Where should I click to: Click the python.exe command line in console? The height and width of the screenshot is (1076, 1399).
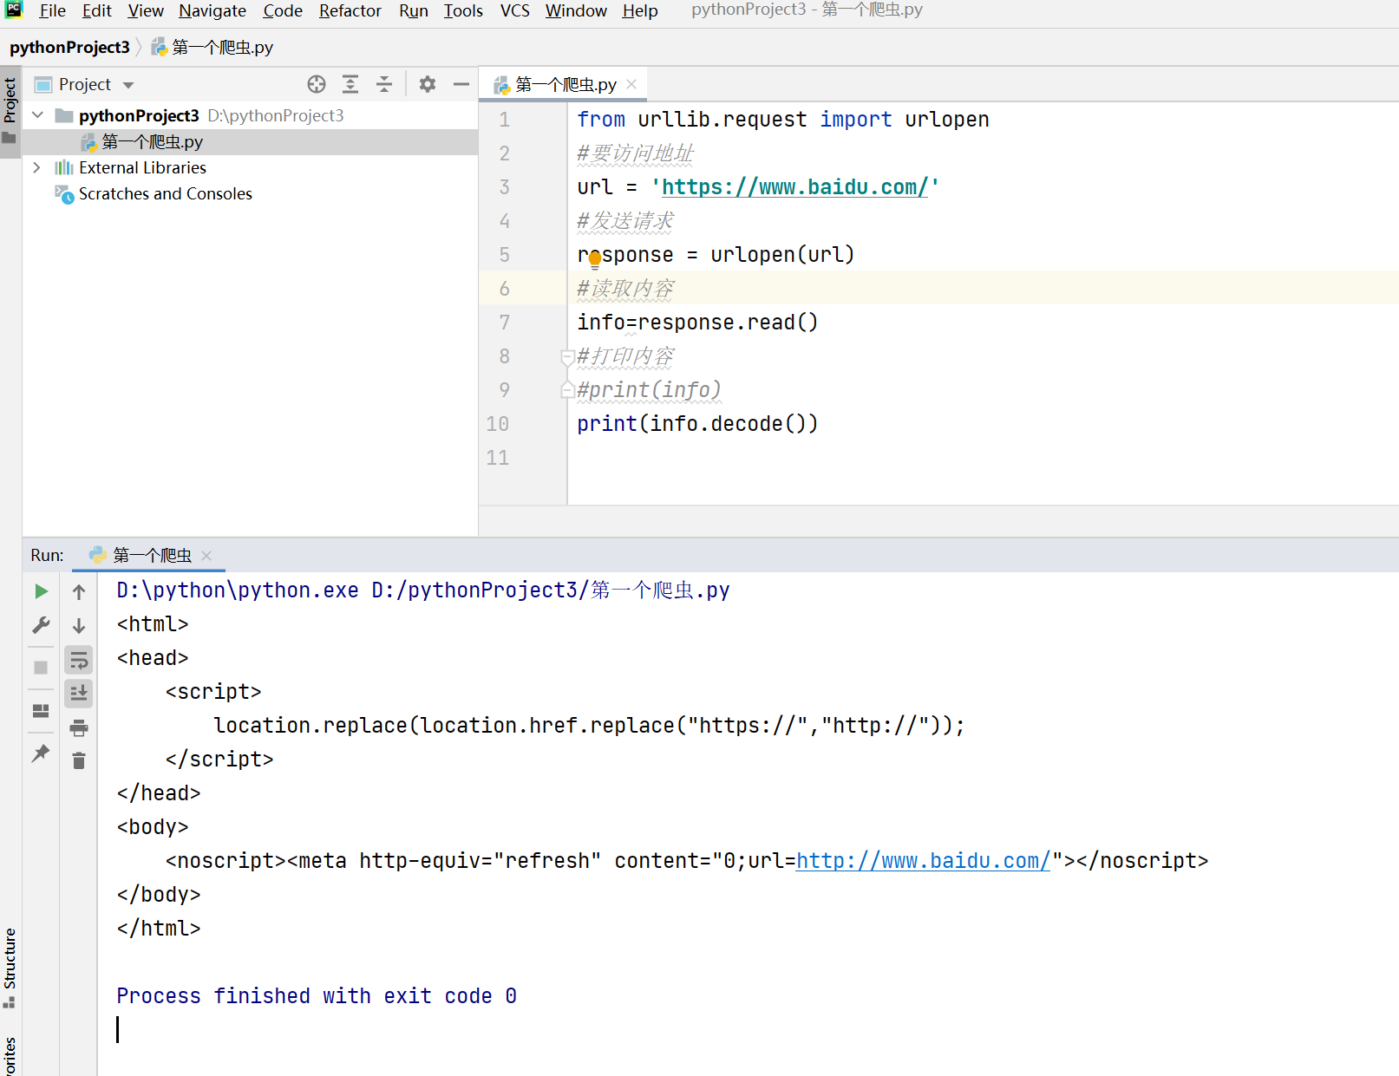[423, 590]
